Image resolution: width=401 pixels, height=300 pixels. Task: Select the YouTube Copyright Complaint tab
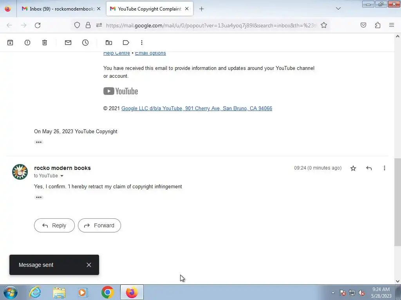coord(150,9)
